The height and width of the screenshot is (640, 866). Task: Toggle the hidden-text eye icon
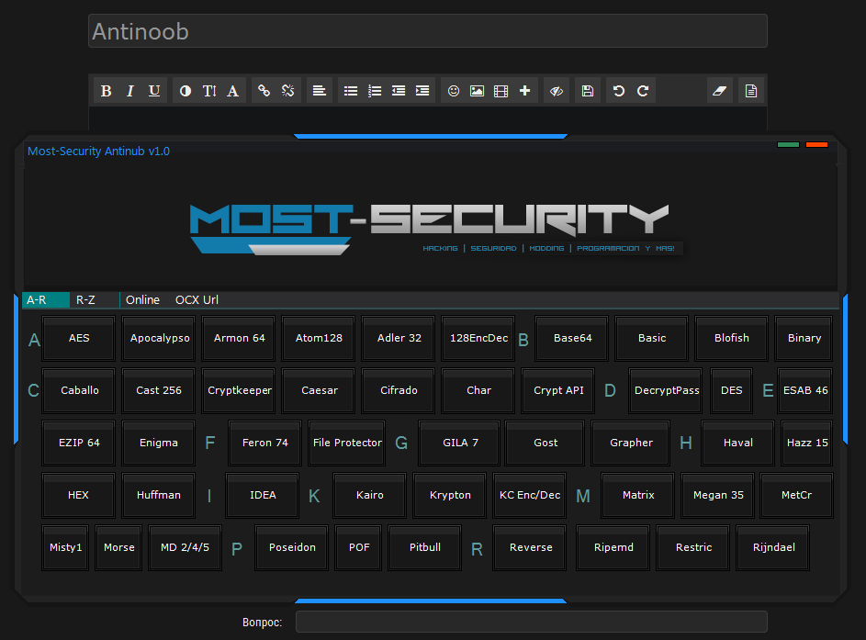click(556, 91)
